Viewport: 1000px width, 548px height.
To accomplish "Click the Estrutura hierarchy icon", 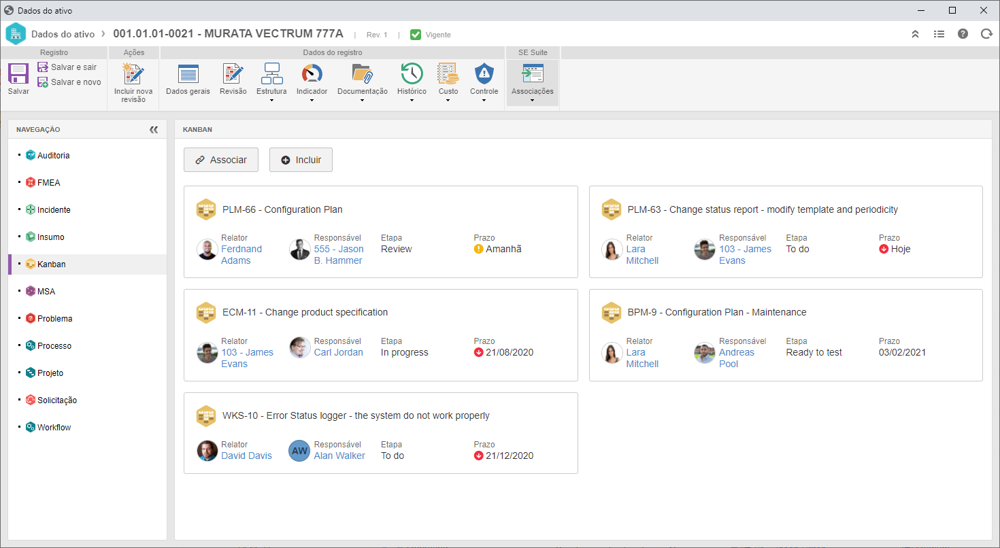I will [271, 73].
